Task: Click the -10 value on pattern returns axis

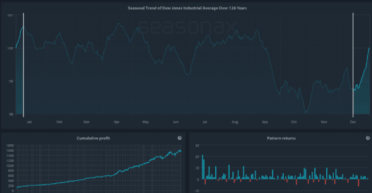Action: 197,191
